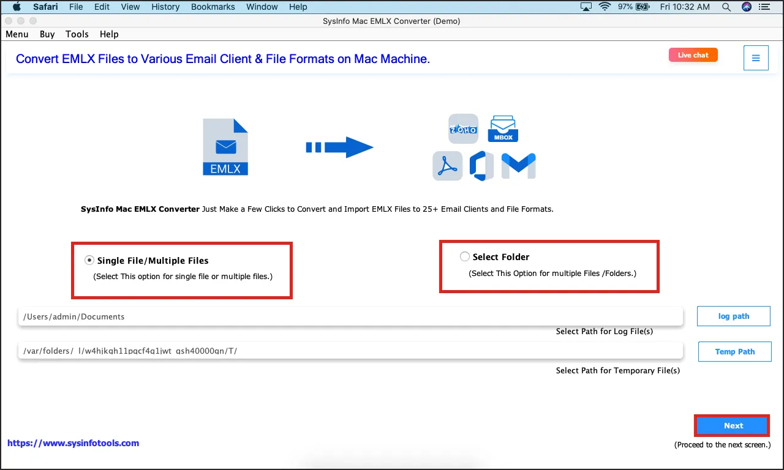Open the File menu
The width and height of the screenshot is (784, 470).
[x=76, y=7]
